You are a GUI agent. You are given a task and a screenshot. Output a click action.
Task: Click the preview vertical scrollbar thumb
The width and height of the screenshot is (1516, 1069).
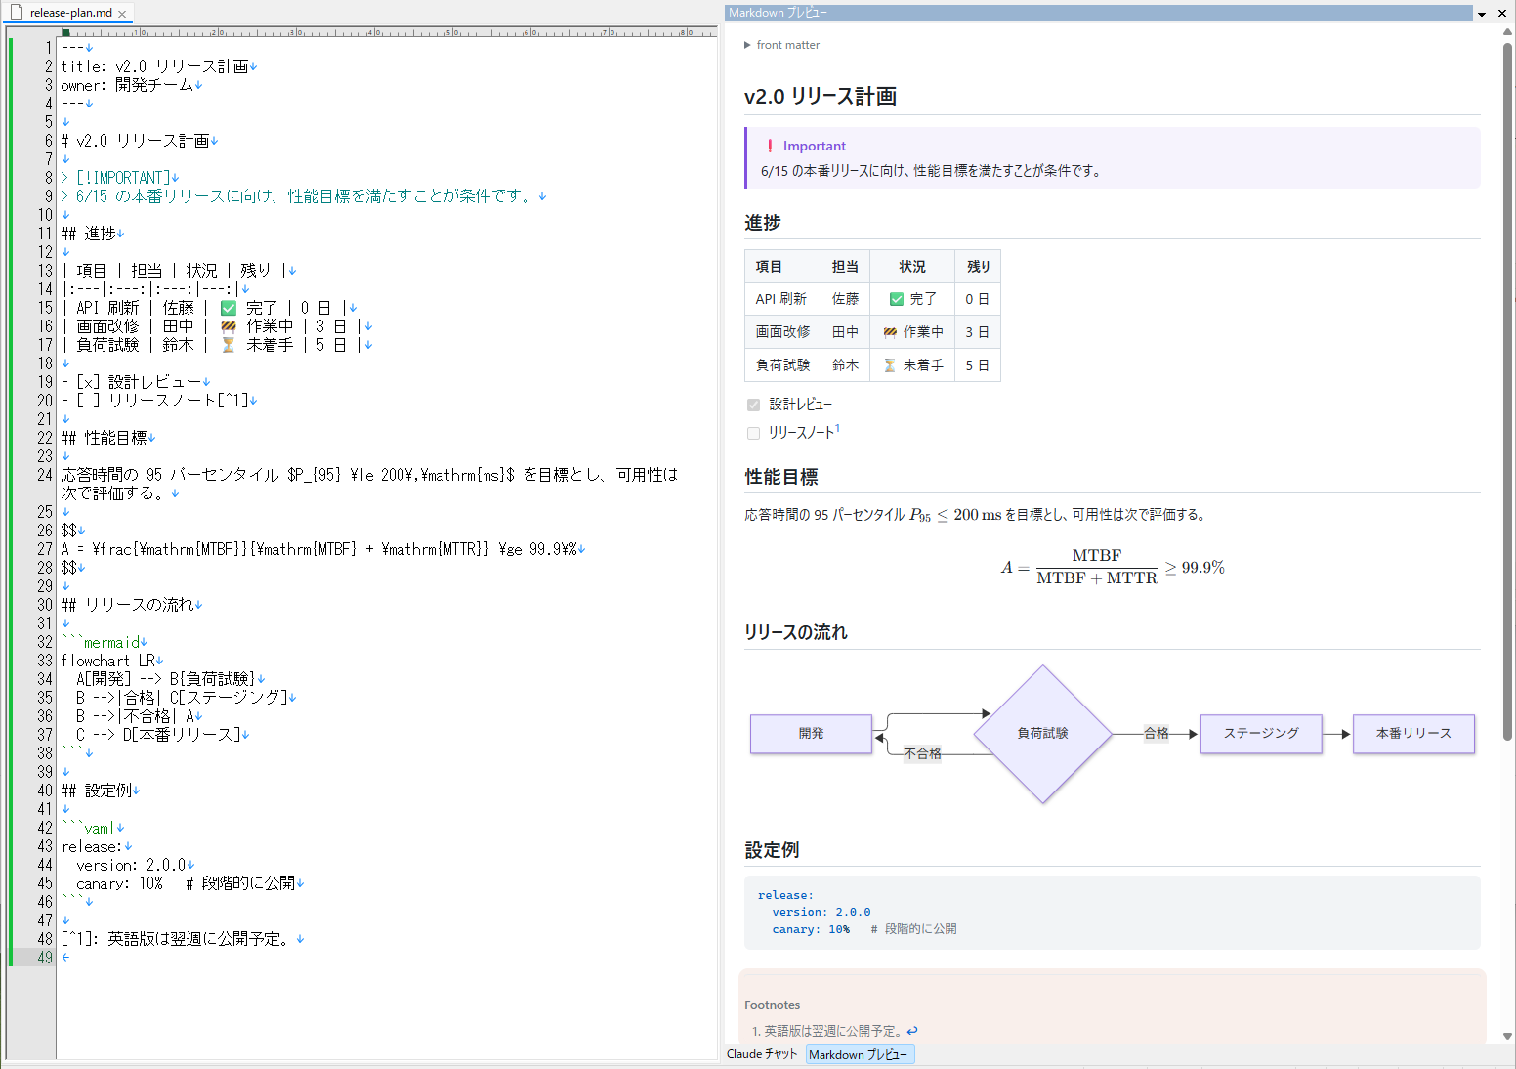tap(1507, 391)
